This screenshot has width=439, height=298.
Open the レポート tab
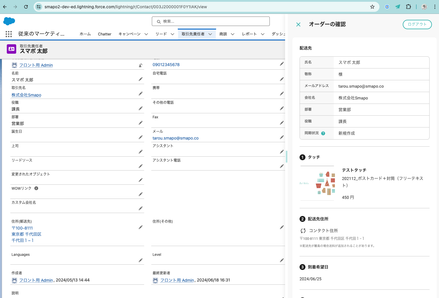pos(249,34)
